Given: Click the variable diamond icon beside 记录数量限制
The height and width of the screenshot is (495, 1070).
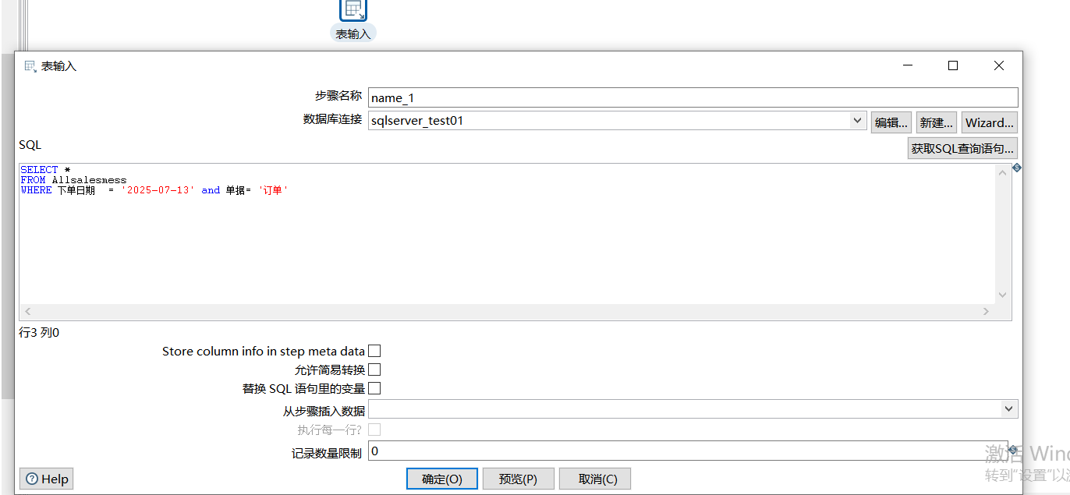Looking at the screenshot, I should point(1012,450).
